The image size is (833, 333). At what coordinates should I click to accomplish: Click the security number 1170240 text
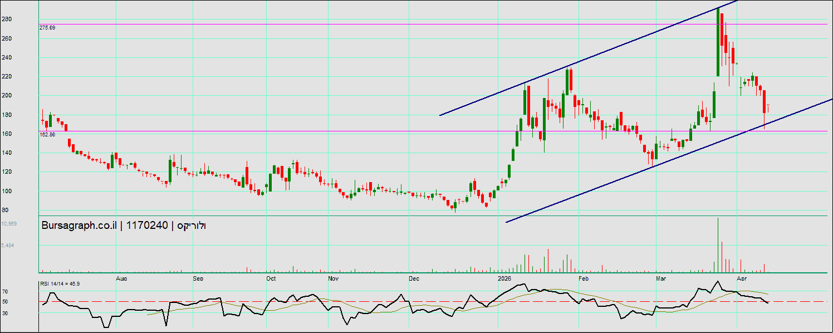tap(147, 226)
